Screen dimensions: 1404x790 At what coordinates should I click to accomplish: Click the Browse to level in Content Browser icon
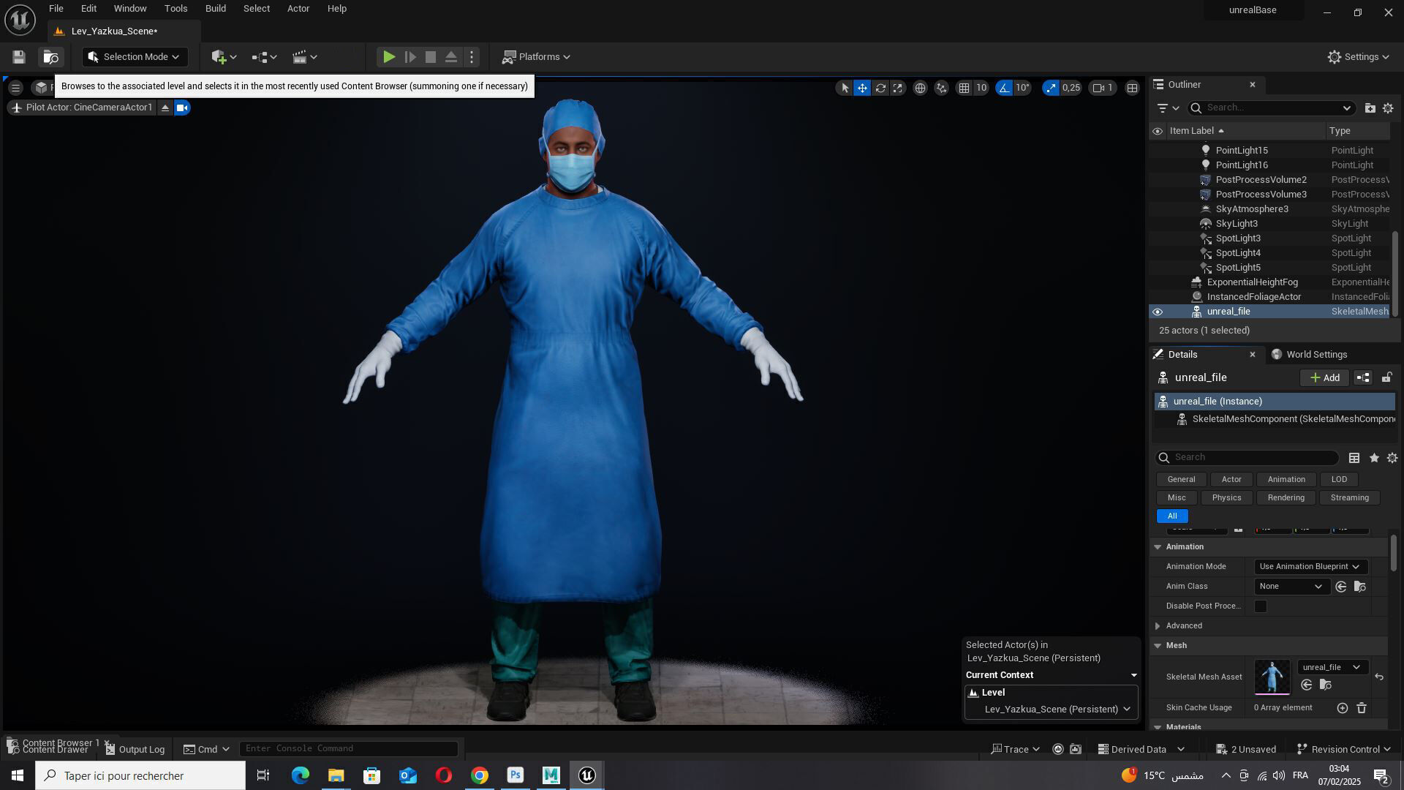coord(50,57)
